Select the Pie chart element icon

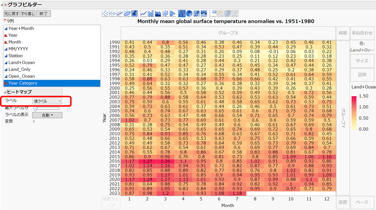click(x=189, y=14)
